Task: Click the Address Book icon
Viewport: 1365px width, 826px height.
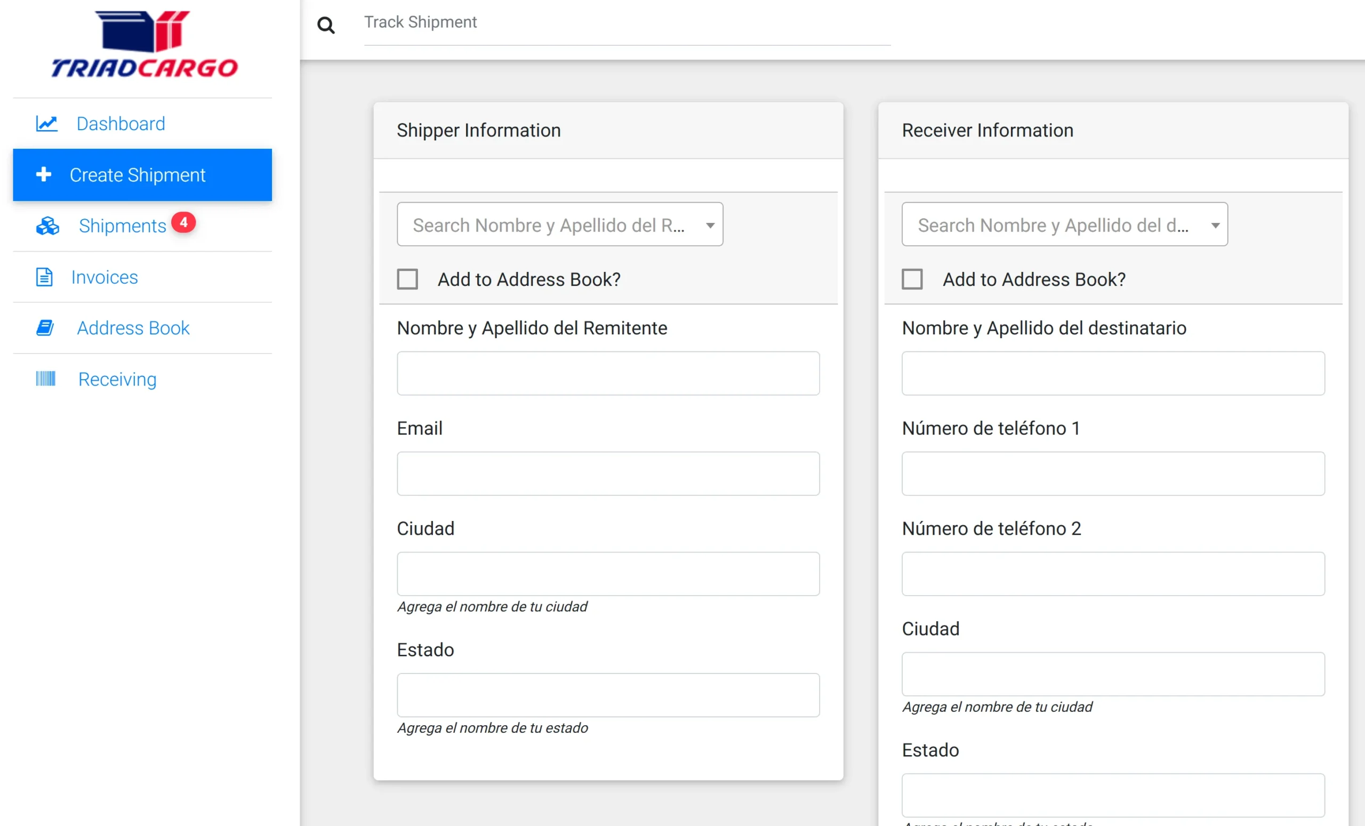Action: click(x=45, y=327)
